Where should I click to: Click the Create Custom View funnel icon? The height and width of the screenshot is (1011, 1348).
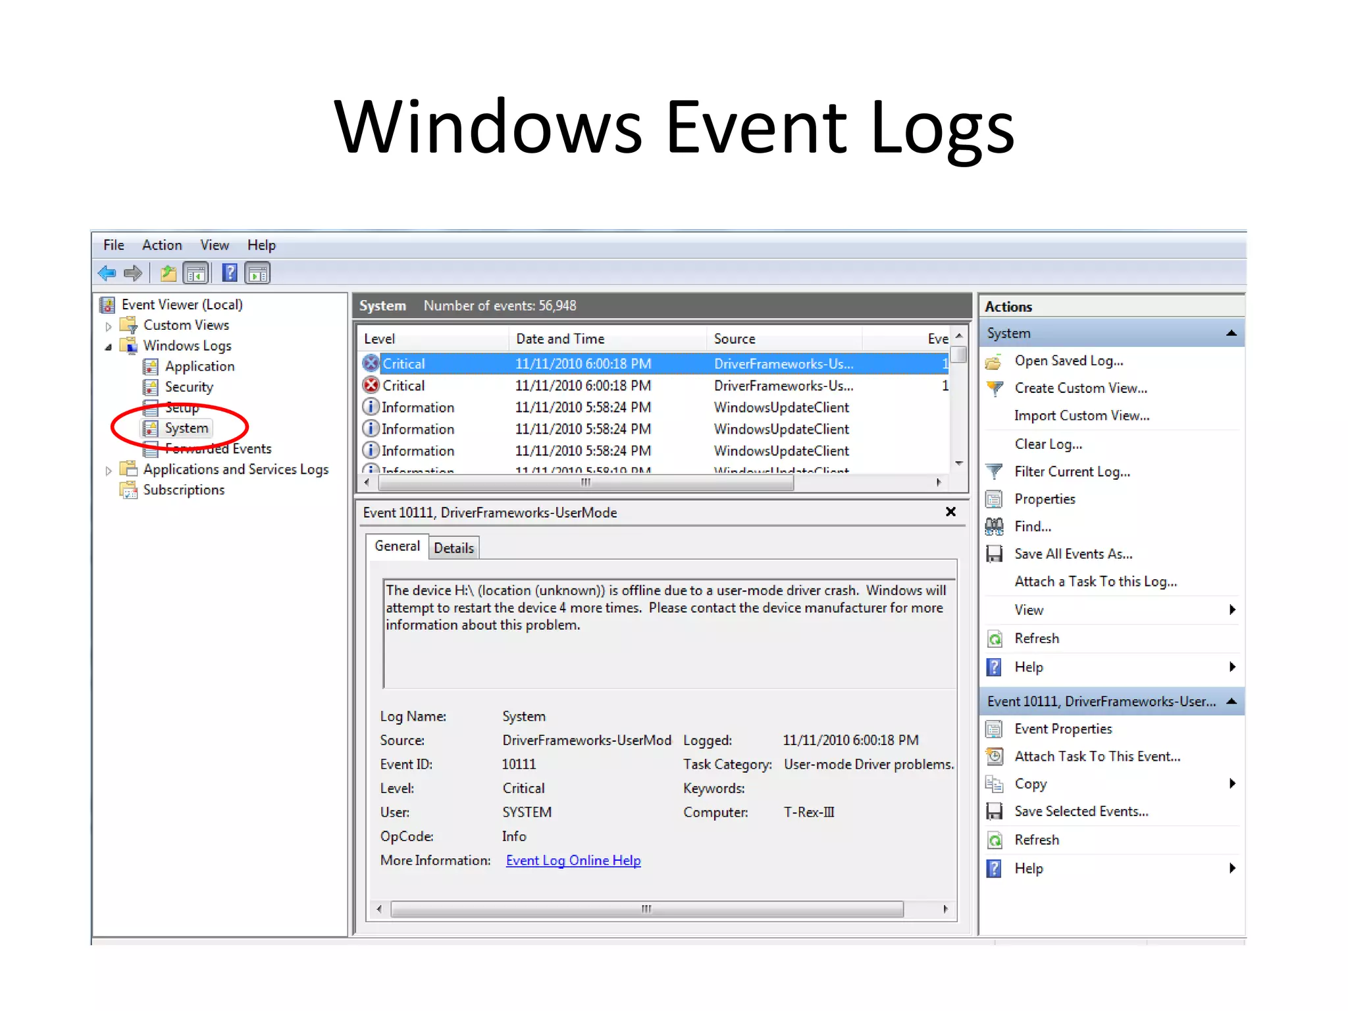(x=995, y=388)
